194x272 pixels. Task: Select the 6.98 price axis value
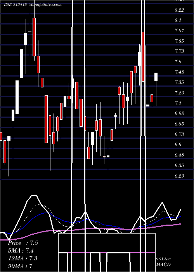(179, 113)
